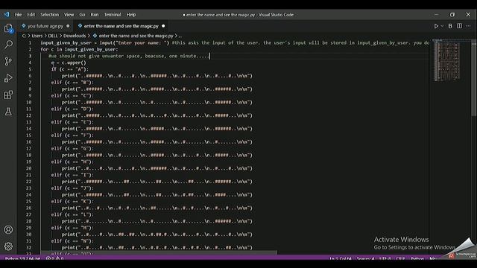Viewport: 477px width, 268px height.
Task: Click the CRLF end-of-line indicator
Action: click(x=400, y=259)
